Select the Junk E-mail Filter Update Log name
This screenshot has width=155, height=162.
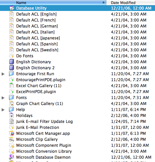click(x=44, y=122)
